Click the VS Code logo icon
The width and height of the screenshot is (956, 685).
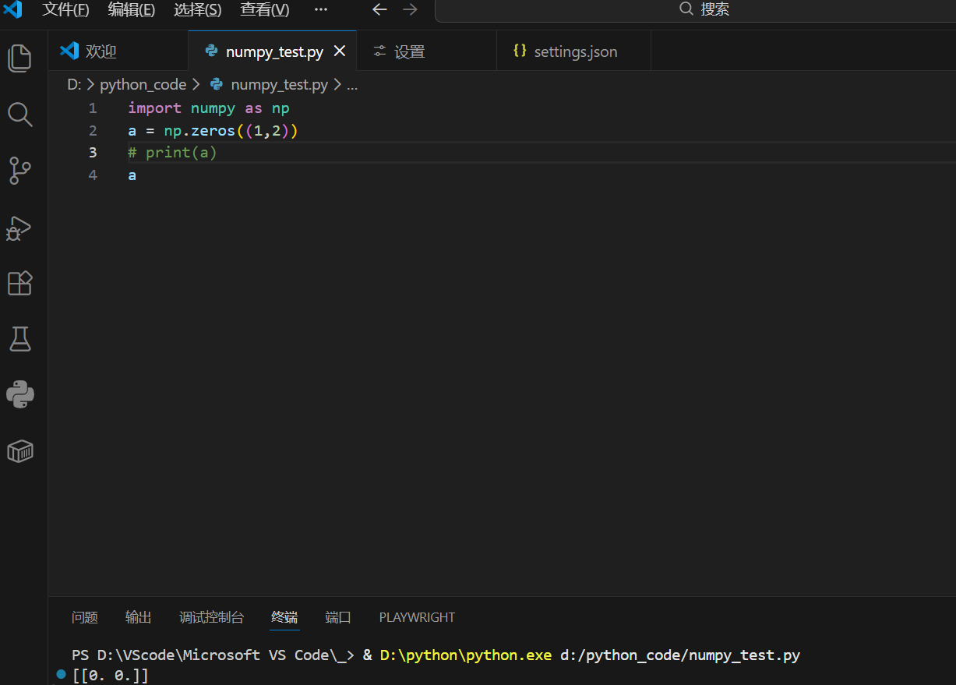[13, 10]
